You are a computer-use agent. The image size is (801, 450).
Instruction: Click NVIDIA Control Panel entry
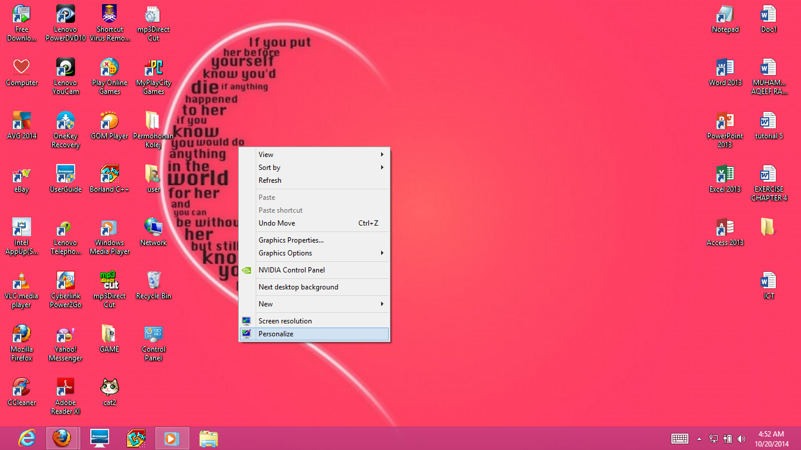(x=314, y=270)
